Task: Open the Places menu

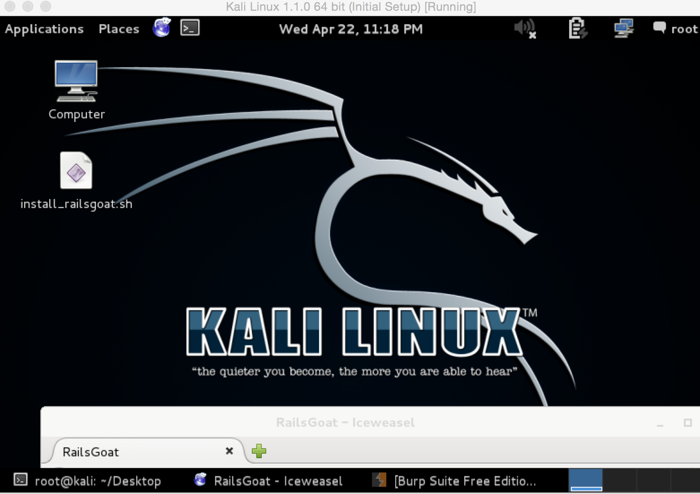Action: point(118,29)
